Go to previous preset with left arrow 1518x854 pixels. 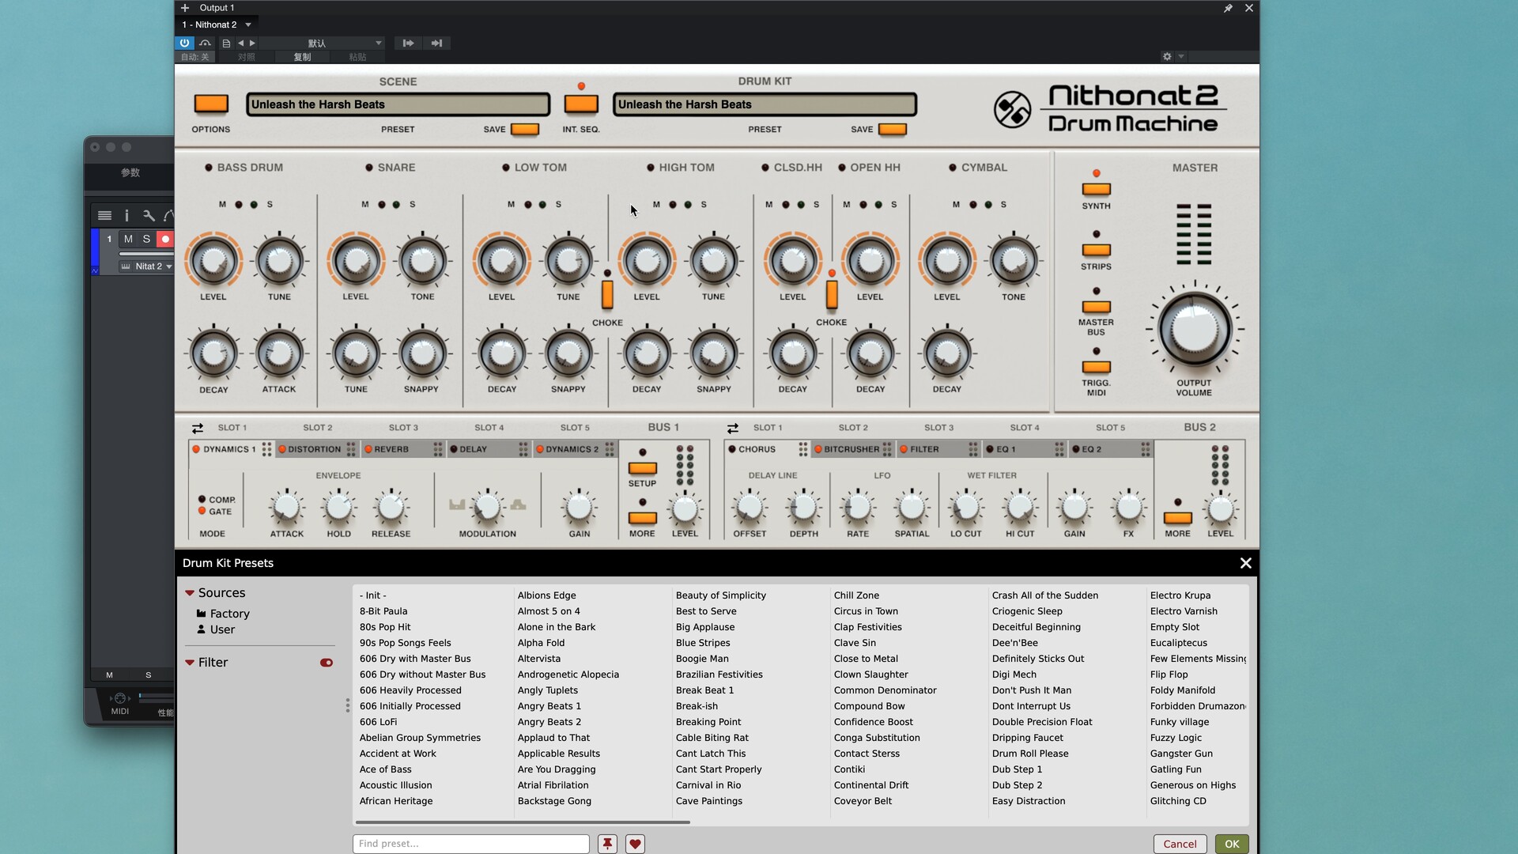pos(240,43)
